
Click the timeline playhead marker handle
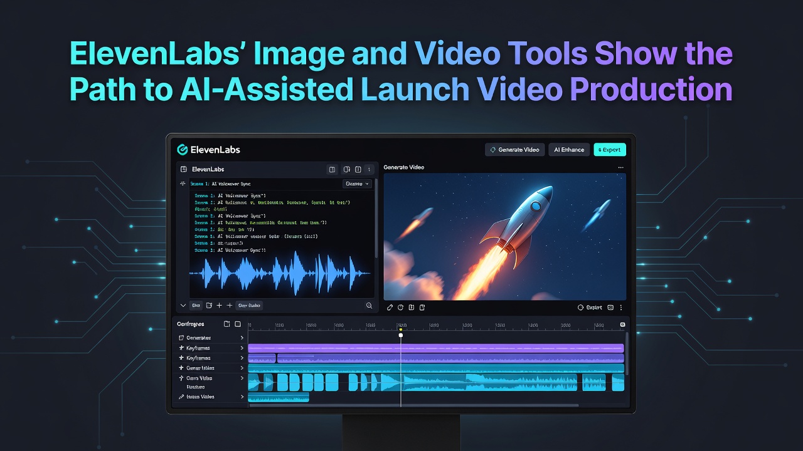pos(401,335)
